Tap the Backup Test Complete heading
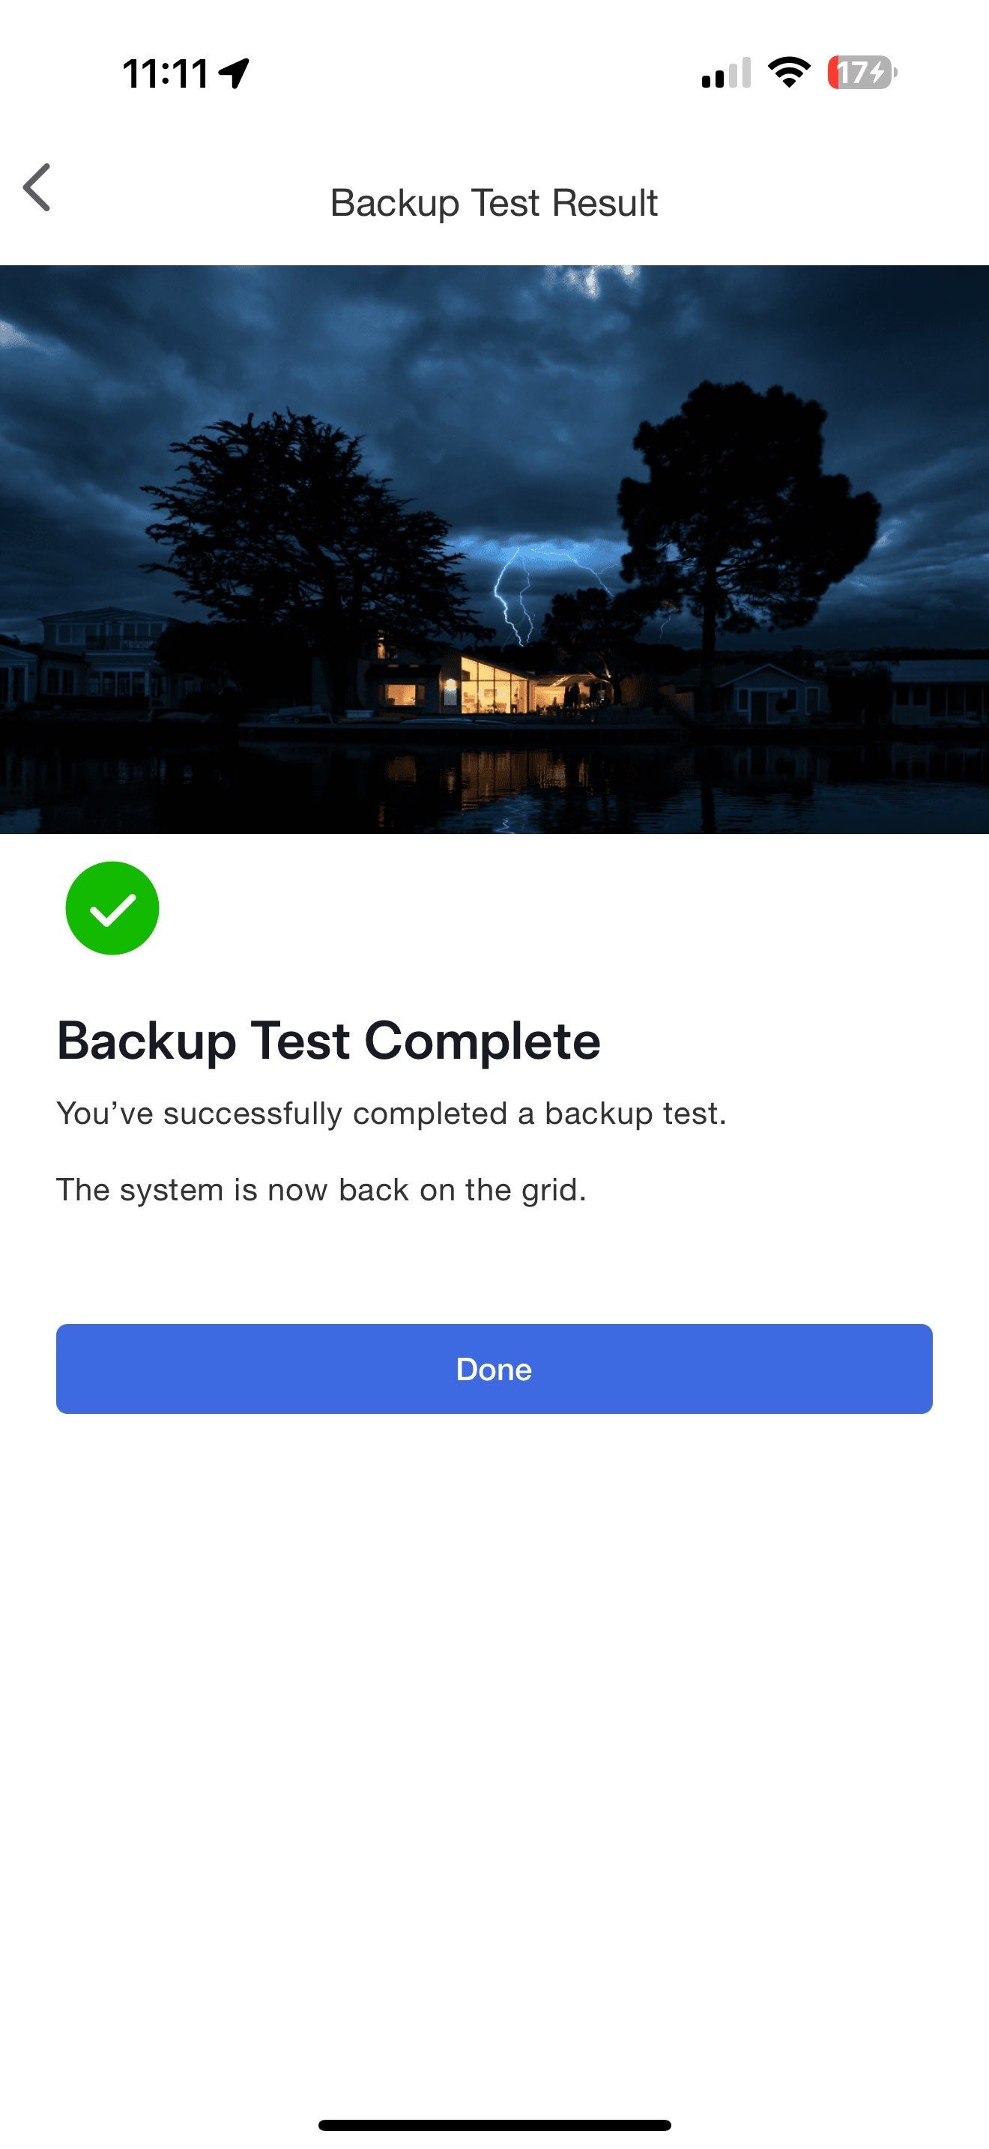989x2149 pixels. tap(329, 1040)
